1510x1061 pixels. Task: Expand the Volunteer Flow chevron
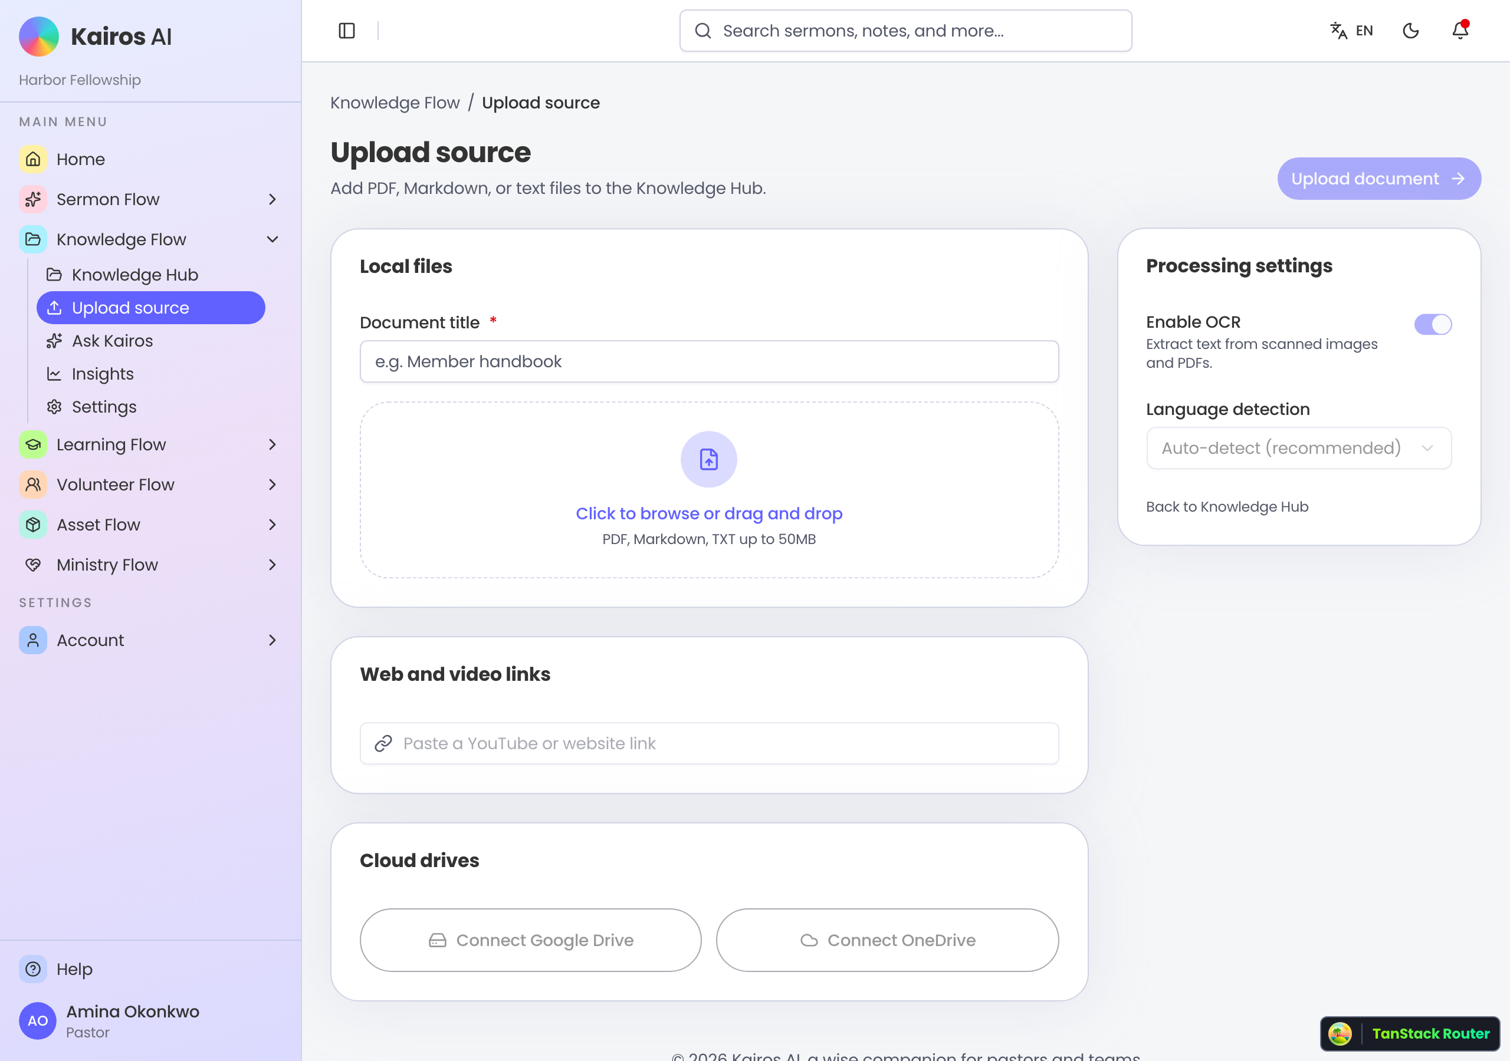pos(273,485)
